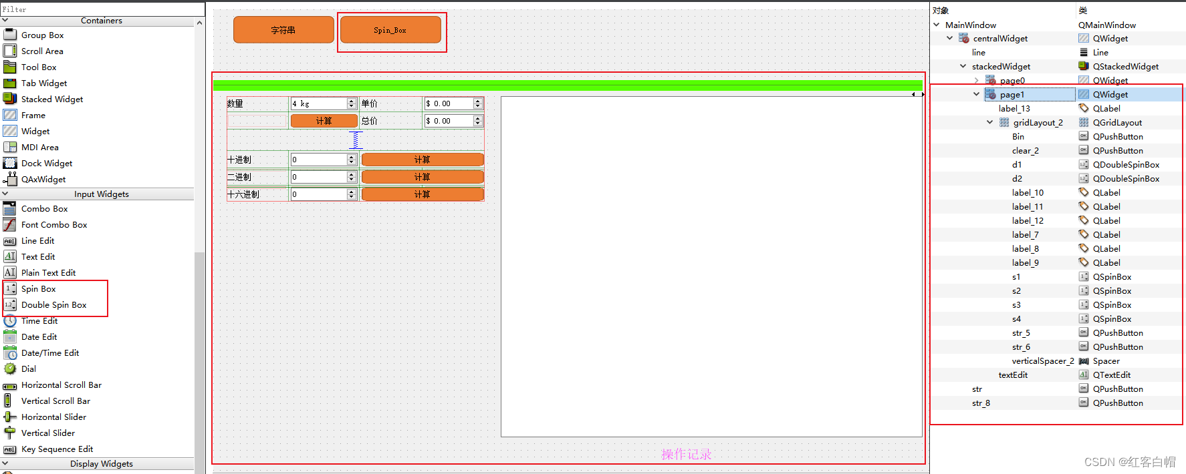Expand the page0 tree node
This screenshot has height=474, width=1186.
(x=977, y=80)
